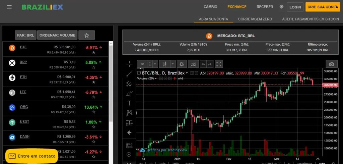Select the brush drawing tool
The width and height of the screenshot is (343, 164).
coord(129,93)
